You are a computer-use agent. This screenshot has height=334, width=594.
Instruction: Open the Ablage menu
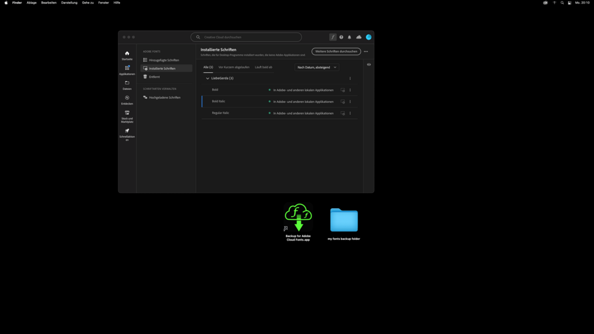coord(31,2)
